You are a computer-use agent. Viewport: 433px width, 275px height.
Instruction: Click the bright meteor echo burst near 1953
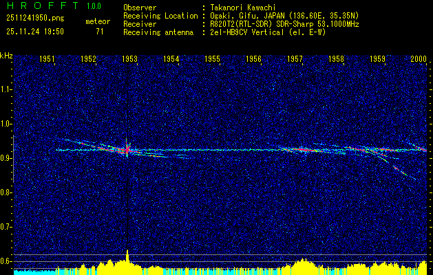point(127,150)
